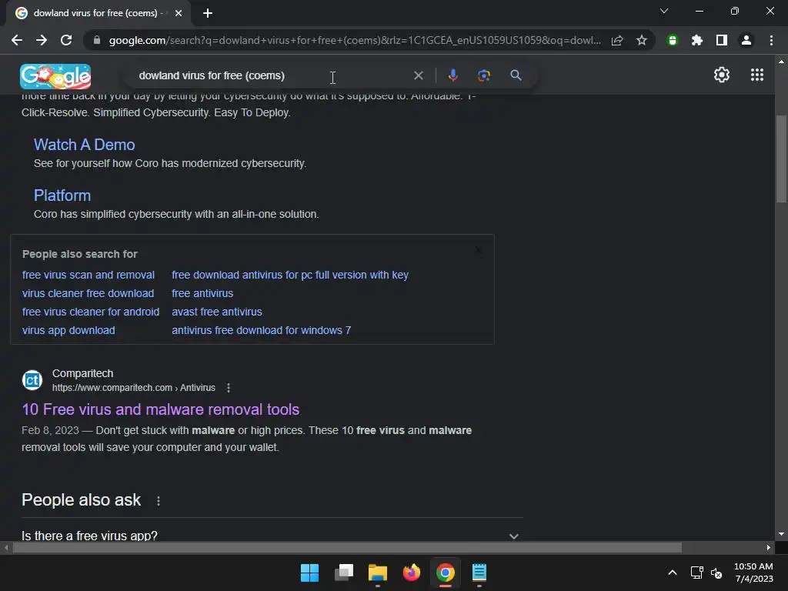Viewport: 788px width, 591px height.
Task: Open the clock and date flyout
Action: (753, 573)
